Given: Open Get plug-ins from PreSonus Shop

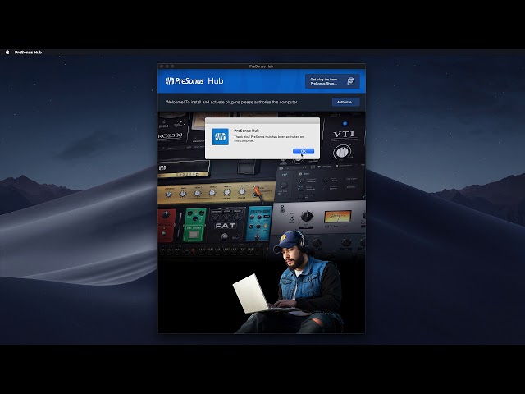Looking at the screenshot, I should coord(332,81).
